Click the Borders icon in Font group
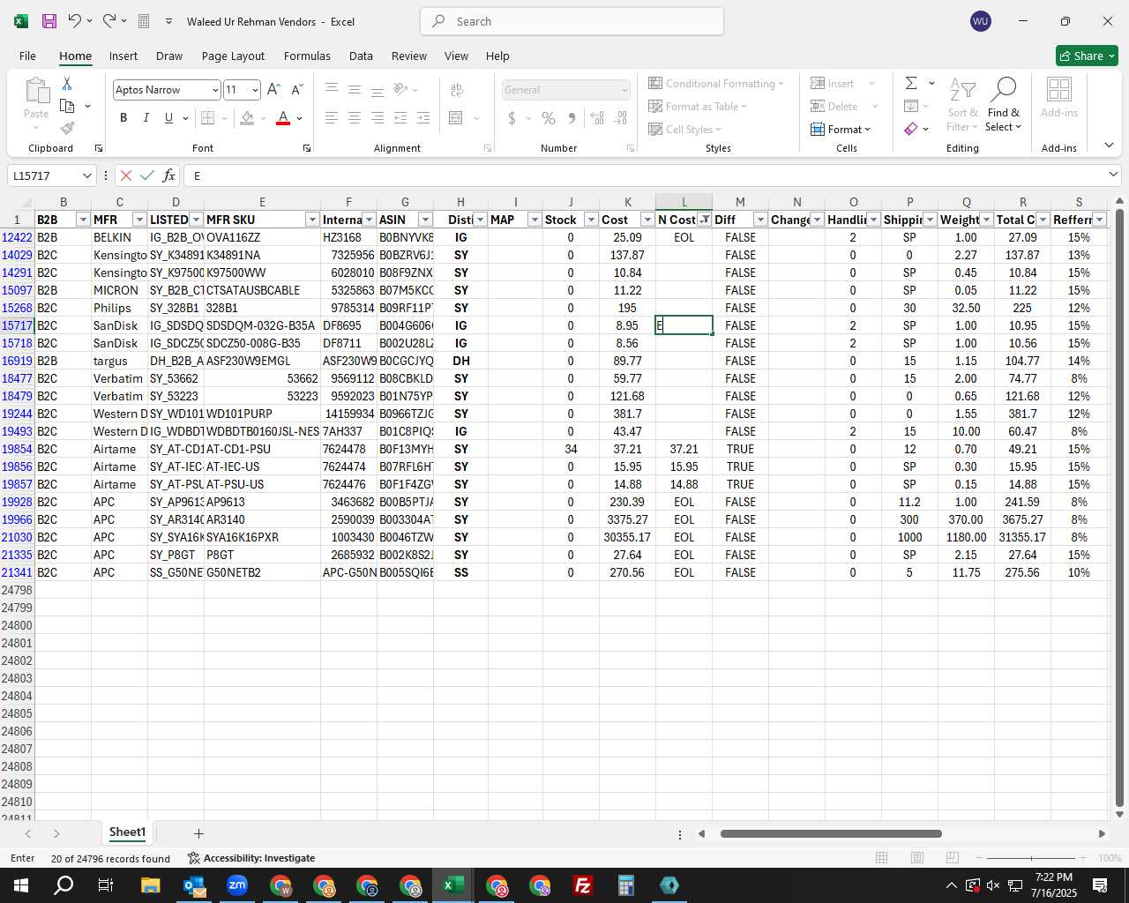1129x903 pixels. [208, 117]
